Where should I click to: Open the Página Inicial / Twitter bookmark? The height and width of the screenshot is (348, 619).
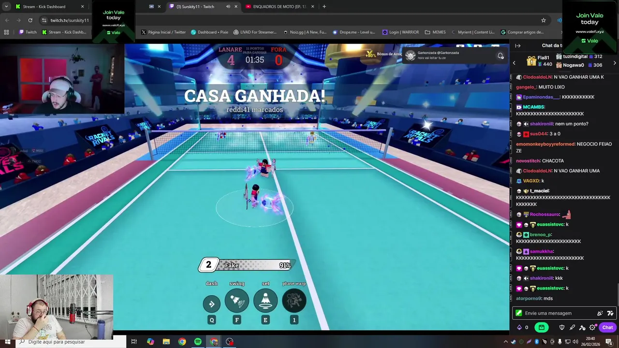tap(163, 32)
